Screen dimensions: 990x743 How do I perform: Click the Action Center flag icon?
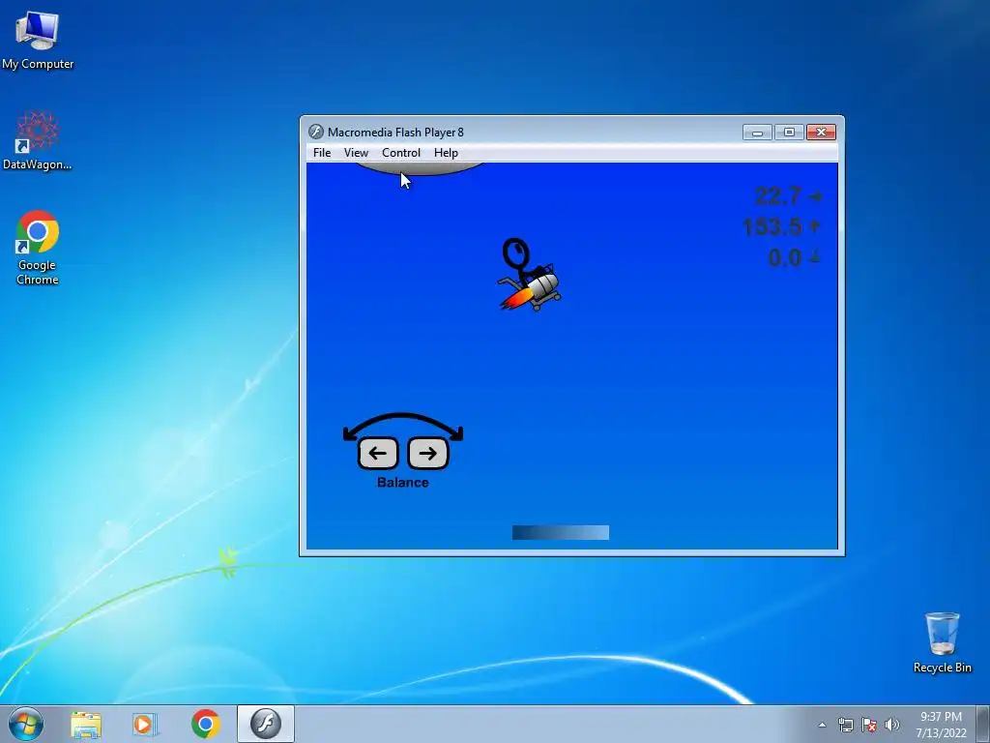(x=869, y=725)
